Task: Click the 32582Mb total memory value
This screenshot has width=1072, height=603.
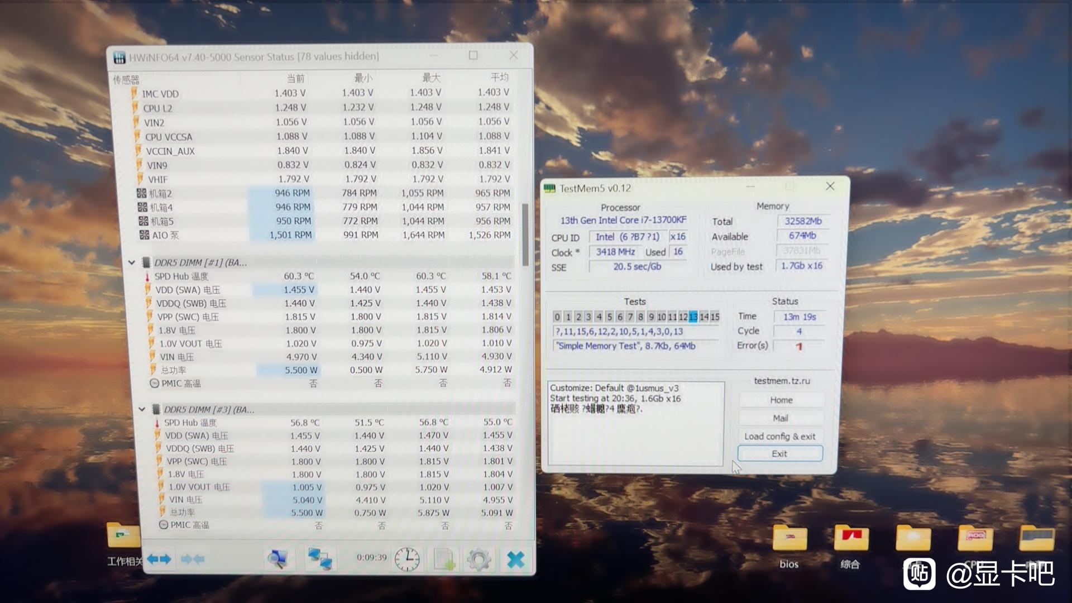Action: tap(803, 221)
